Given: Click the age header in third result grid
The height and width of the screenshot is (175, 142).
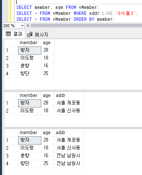Looking at the screenshot, I should pos(48,133).
